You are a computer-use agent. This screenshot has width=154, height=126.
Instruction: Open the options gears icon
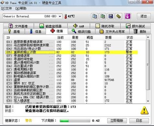tap(119, 16)
